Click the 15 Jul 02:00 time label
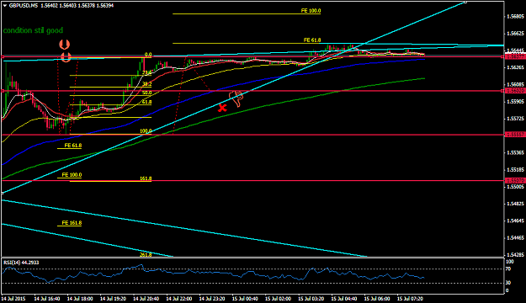The width and height of the screenshot is (526, 303). coord(278,298)
